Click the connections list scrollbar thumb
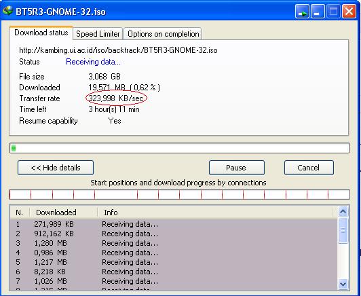 click(343, 230)
